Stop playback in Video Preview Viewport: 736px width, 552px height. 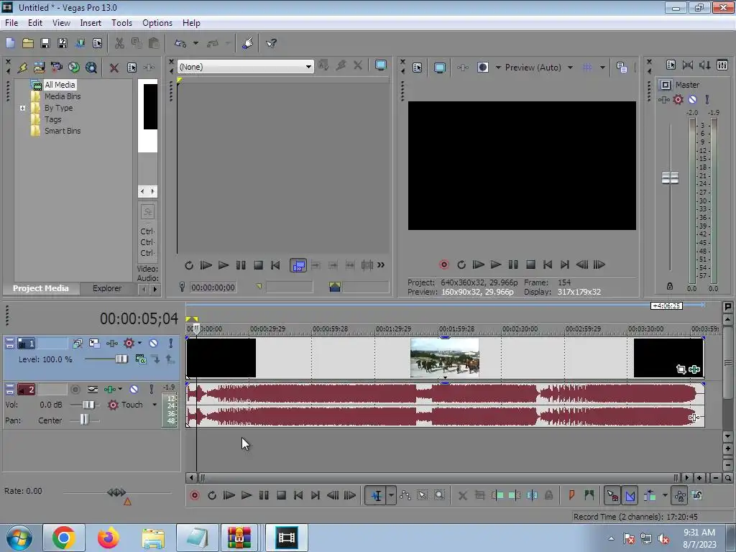pos(530,264)
